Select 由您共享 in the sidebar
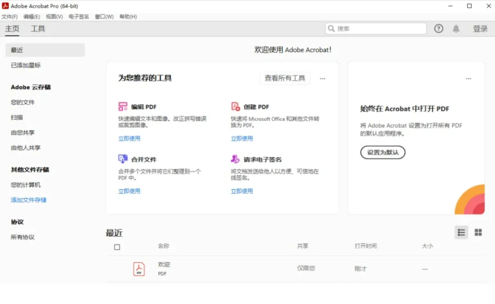This screenshot has height=304, width=495. (23, 133)
